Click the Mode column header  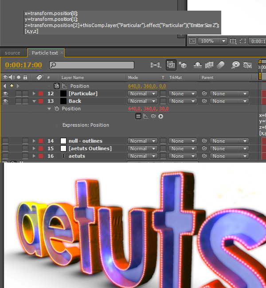(133, 78)
